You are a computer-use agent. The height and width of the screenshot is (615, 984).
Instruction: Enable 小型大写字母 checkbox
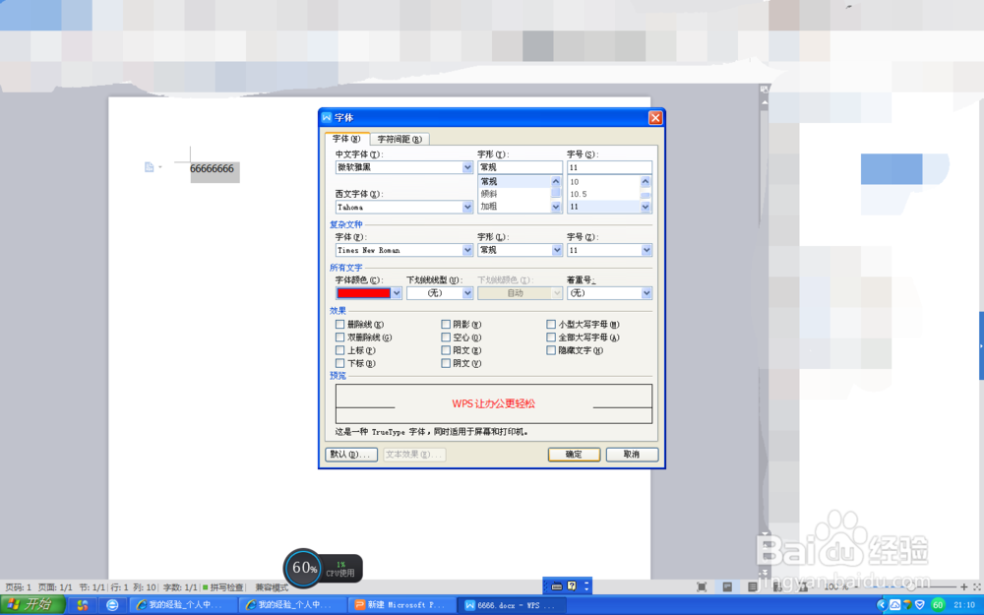(551, 325)
